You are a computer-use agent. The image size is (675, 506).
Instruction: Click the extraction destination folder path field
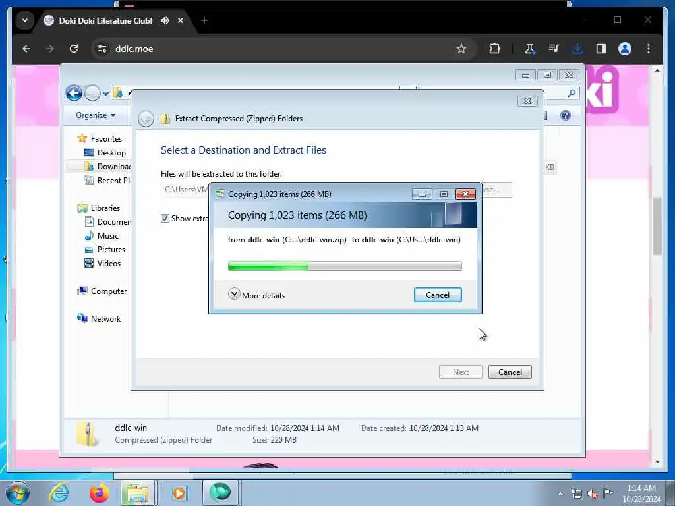coord(185,190)
